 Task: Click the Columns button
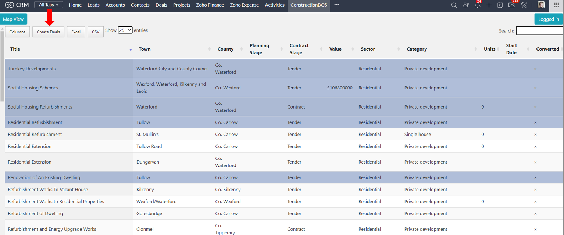point(17,32)
